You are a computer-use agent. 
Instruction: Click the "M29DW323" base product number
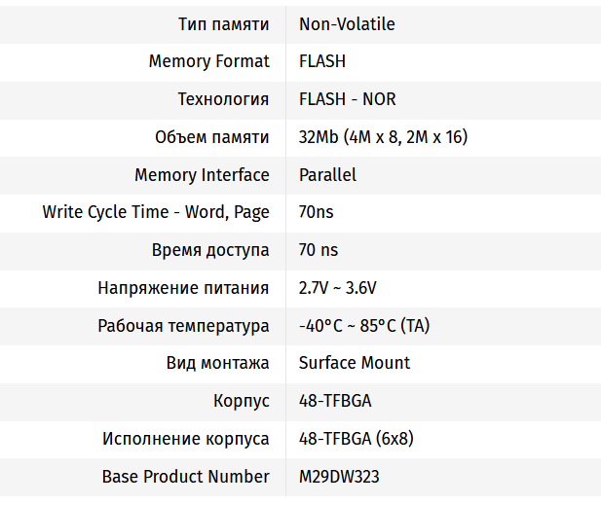(340, 477)
